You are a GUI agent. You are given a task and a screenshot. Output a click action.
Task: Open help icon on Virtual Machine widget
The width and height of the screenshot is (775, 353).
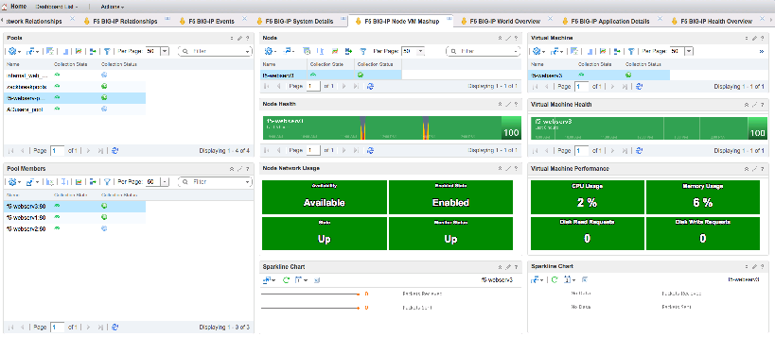coord(762,38)
